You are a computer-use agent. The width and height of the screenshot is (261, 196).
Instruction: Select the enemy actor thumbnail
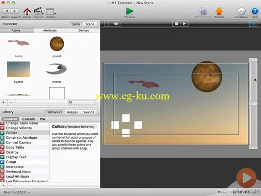(x=57, y=69)
